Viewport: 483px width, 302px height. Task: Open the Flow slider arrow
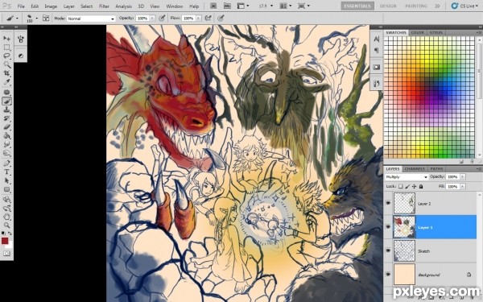(x=198, y=19)
